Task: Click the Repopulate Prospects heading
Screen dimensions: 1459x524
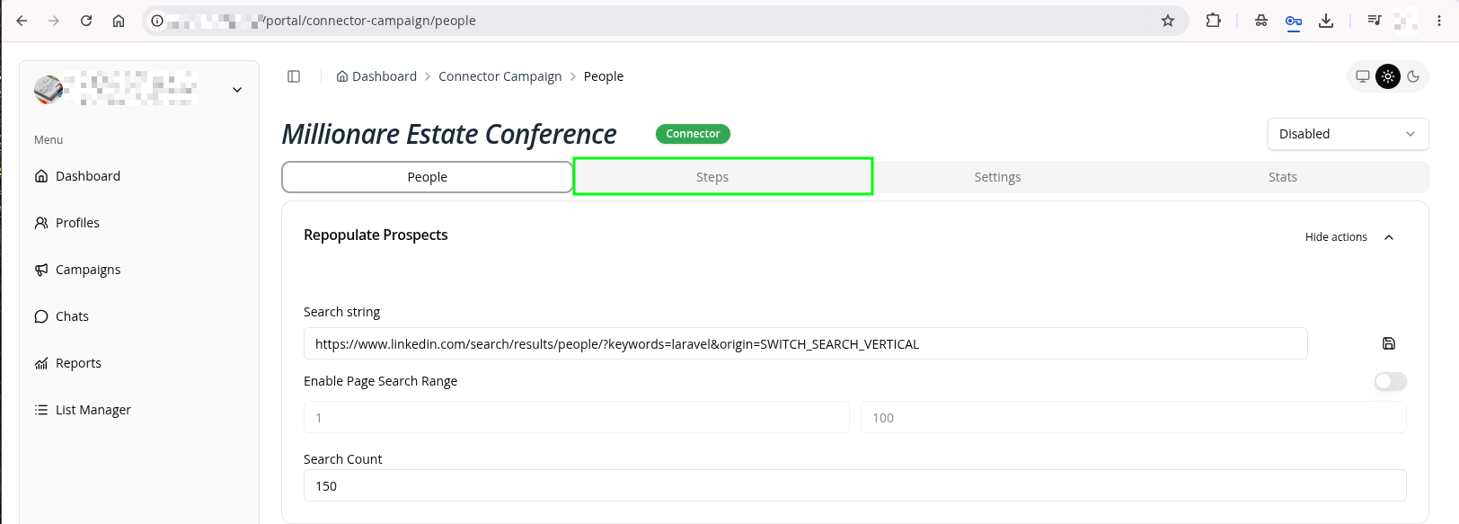Action: tap(376, 235)
